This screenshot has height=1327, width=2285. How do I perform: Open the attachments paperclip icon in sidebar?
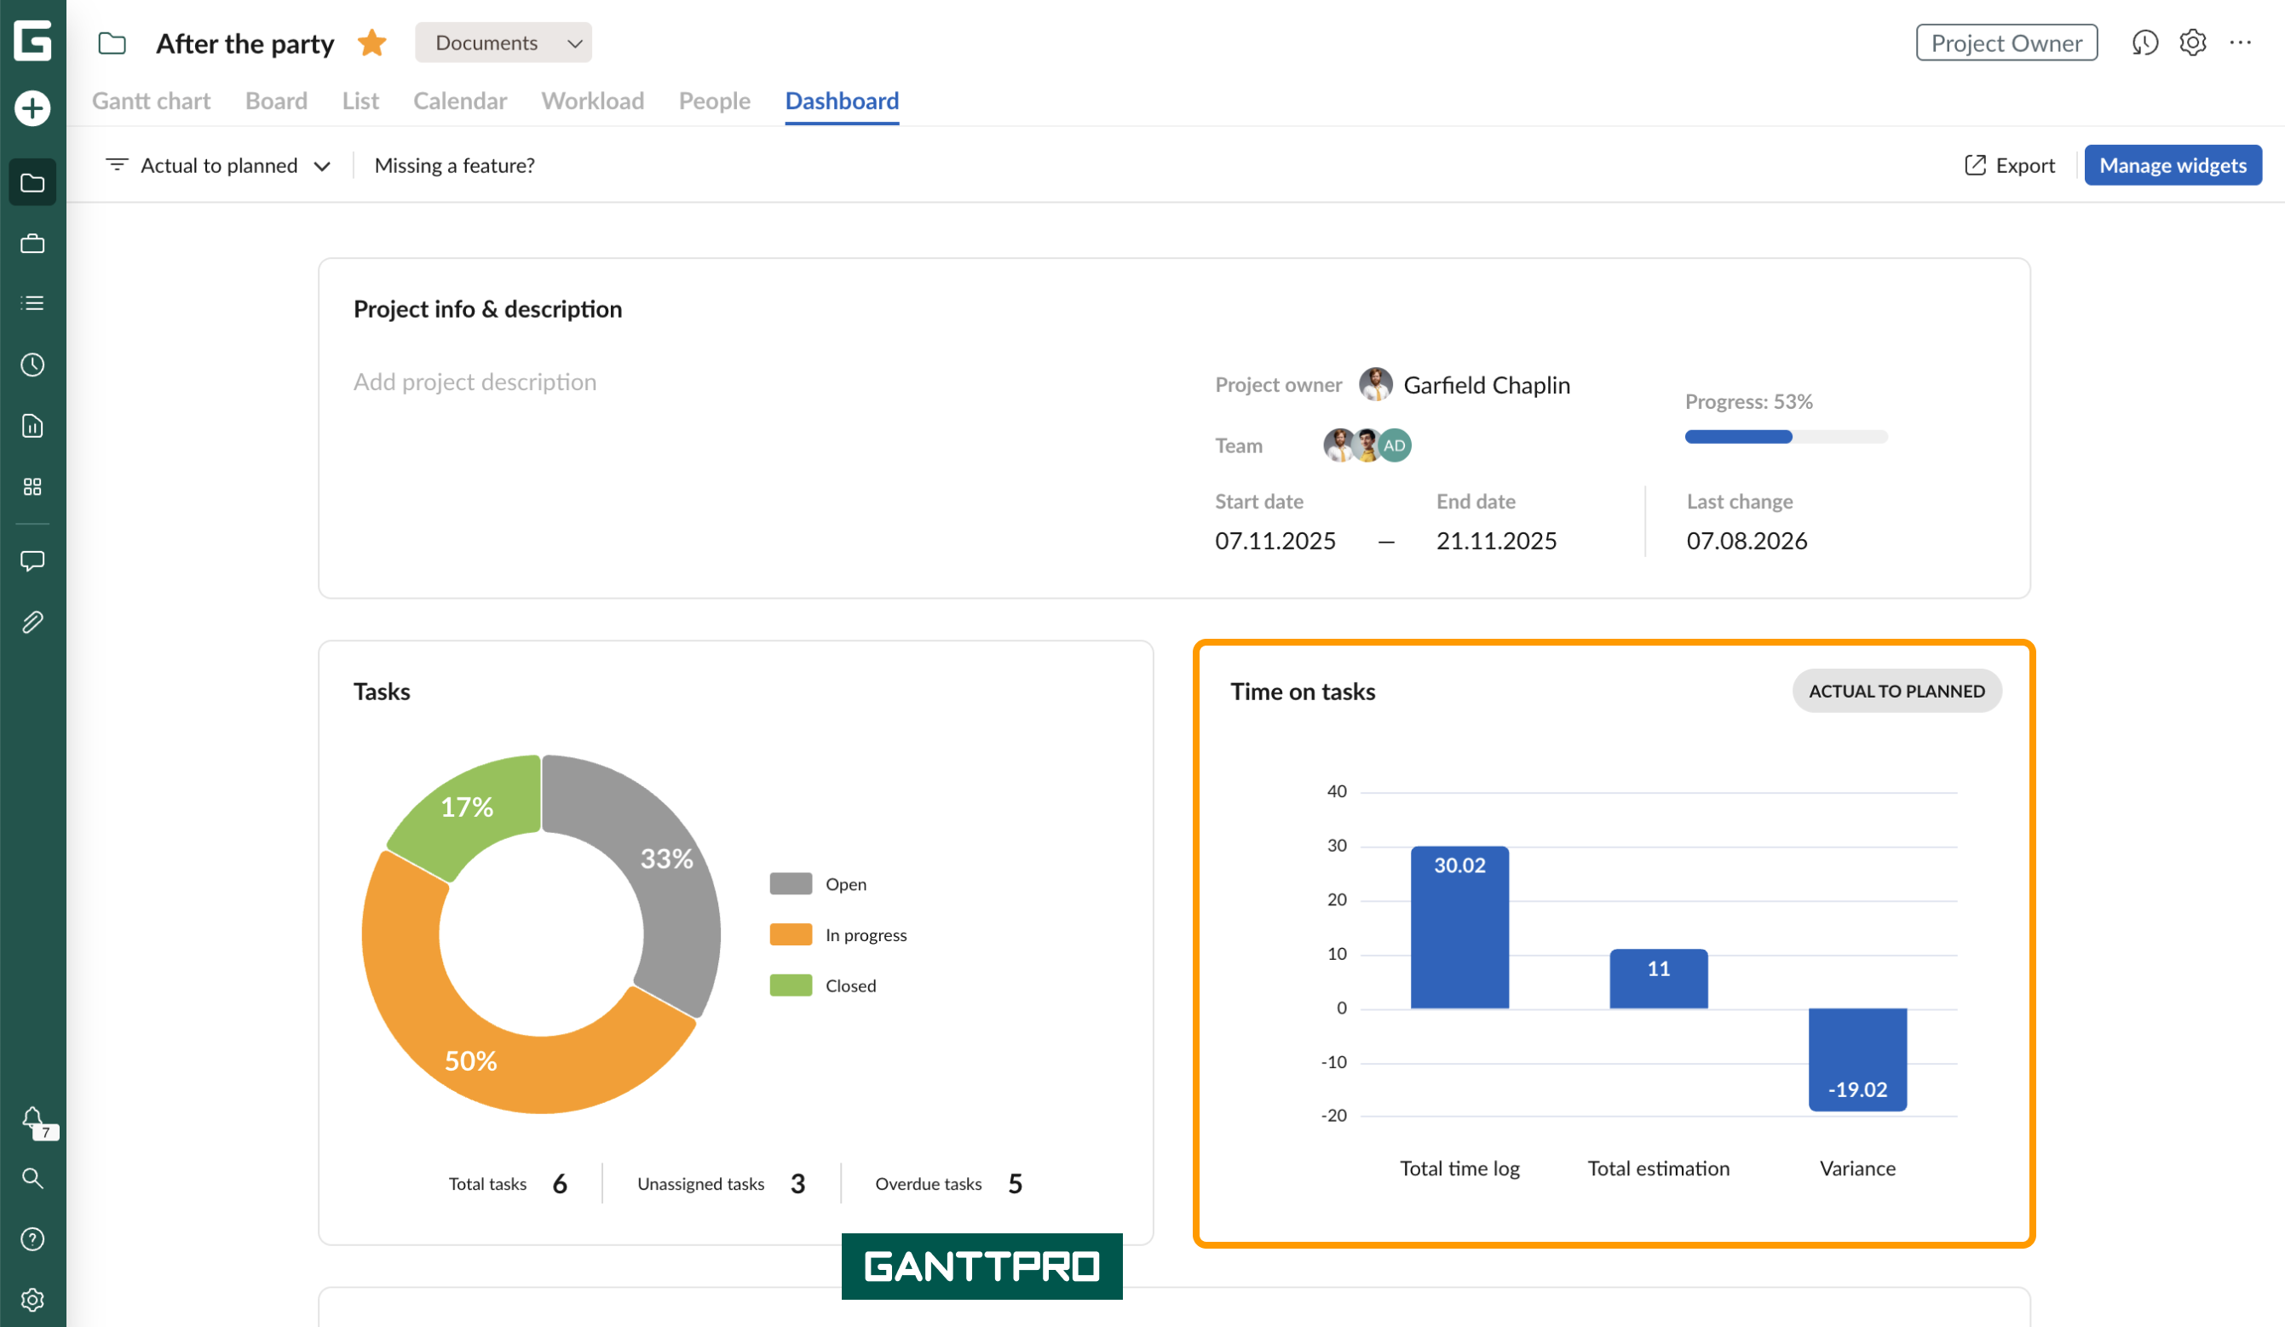32,623
